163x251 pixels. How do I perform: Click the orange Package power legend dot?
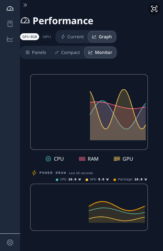(115, 180)
